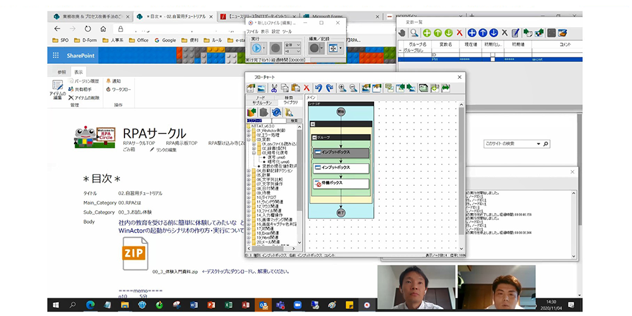Click the cut scissors icon in flowchart toolbar
This screenshot has height=316, width=632.
[x=274, y=88]
